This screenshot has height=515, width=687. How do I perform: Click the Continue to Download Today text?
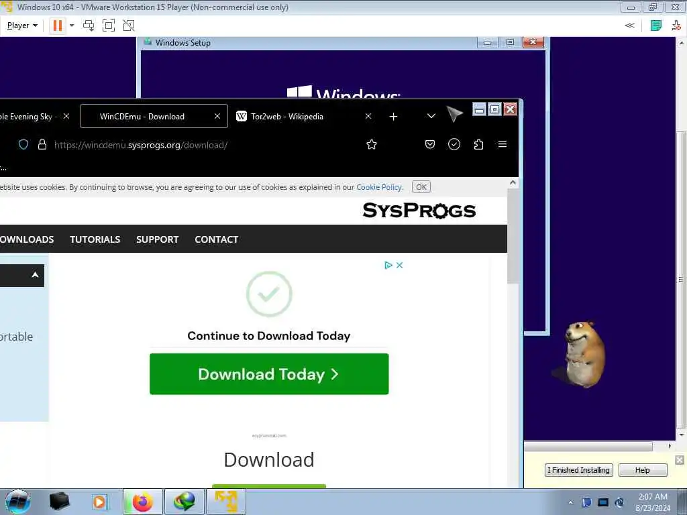268,336
